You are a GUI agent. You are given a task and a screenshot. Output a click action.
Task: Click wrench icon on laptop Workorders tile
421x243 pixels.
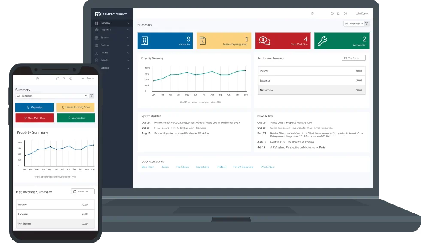click(322, 41)
